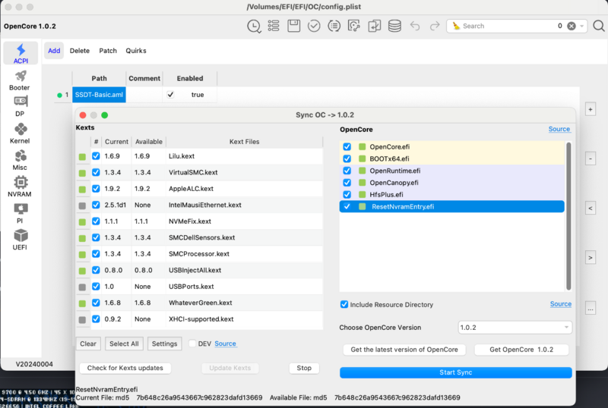Open the DP device properties section
Viewport: 608px width, 408px height.
[20, 106]
